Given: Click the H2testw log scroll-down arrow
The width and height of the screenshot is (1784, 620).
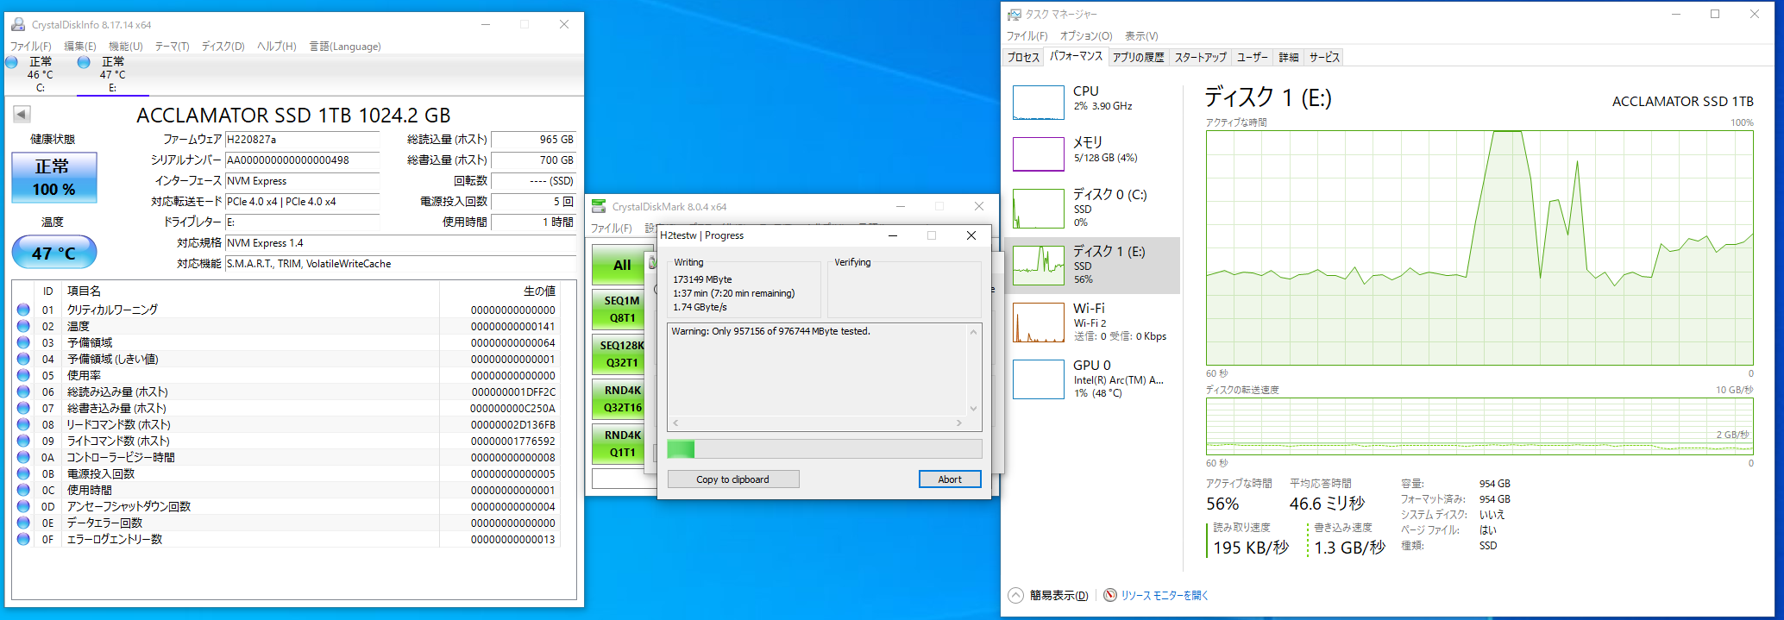Looking at the screenshot, I should click(x=974, y=409).
